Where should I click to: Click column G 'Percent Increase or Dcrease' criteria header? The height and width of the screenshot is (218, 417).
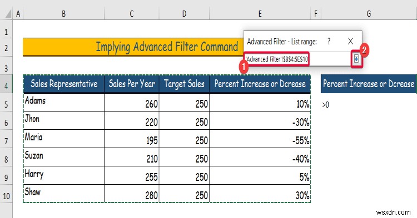click(x=369, y=84)
